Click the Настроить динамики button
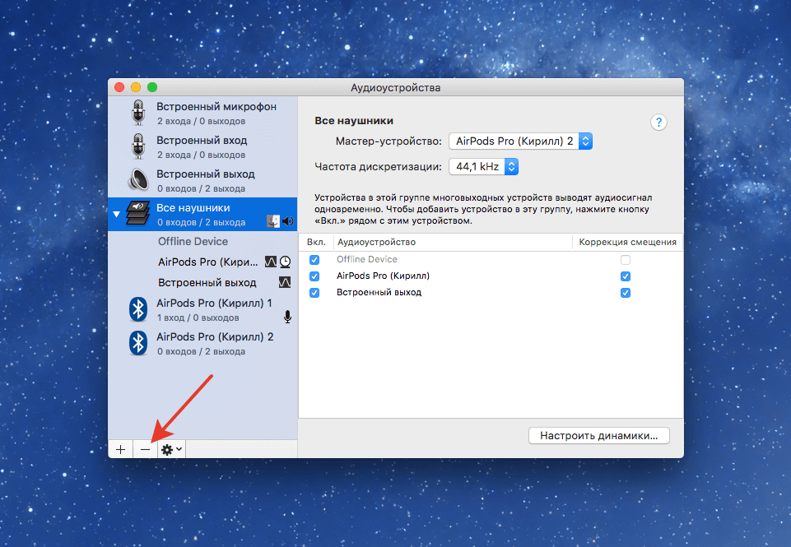Image resolution: width=791 pixels, height=547 pixels. tap(598, 435)
